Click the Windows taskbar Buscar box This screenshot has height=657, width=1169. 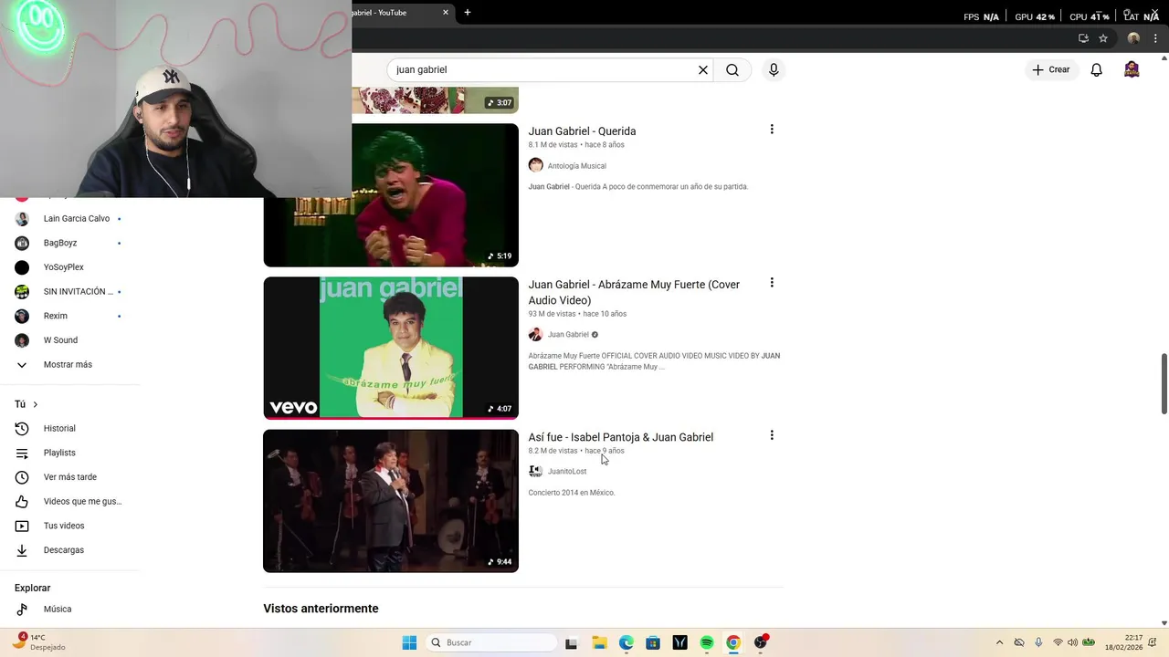491,642
